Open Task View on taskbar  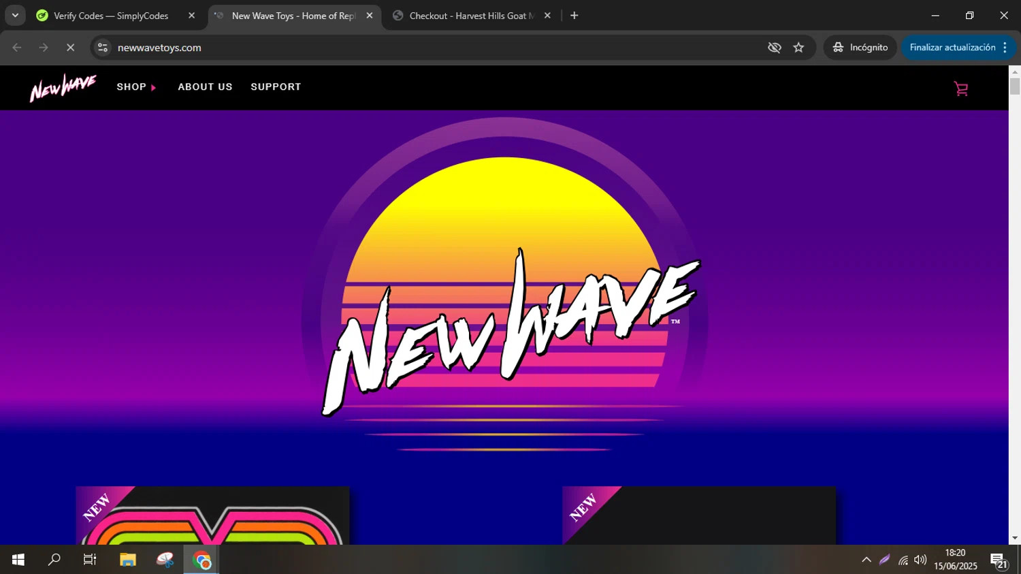[89, 560]
